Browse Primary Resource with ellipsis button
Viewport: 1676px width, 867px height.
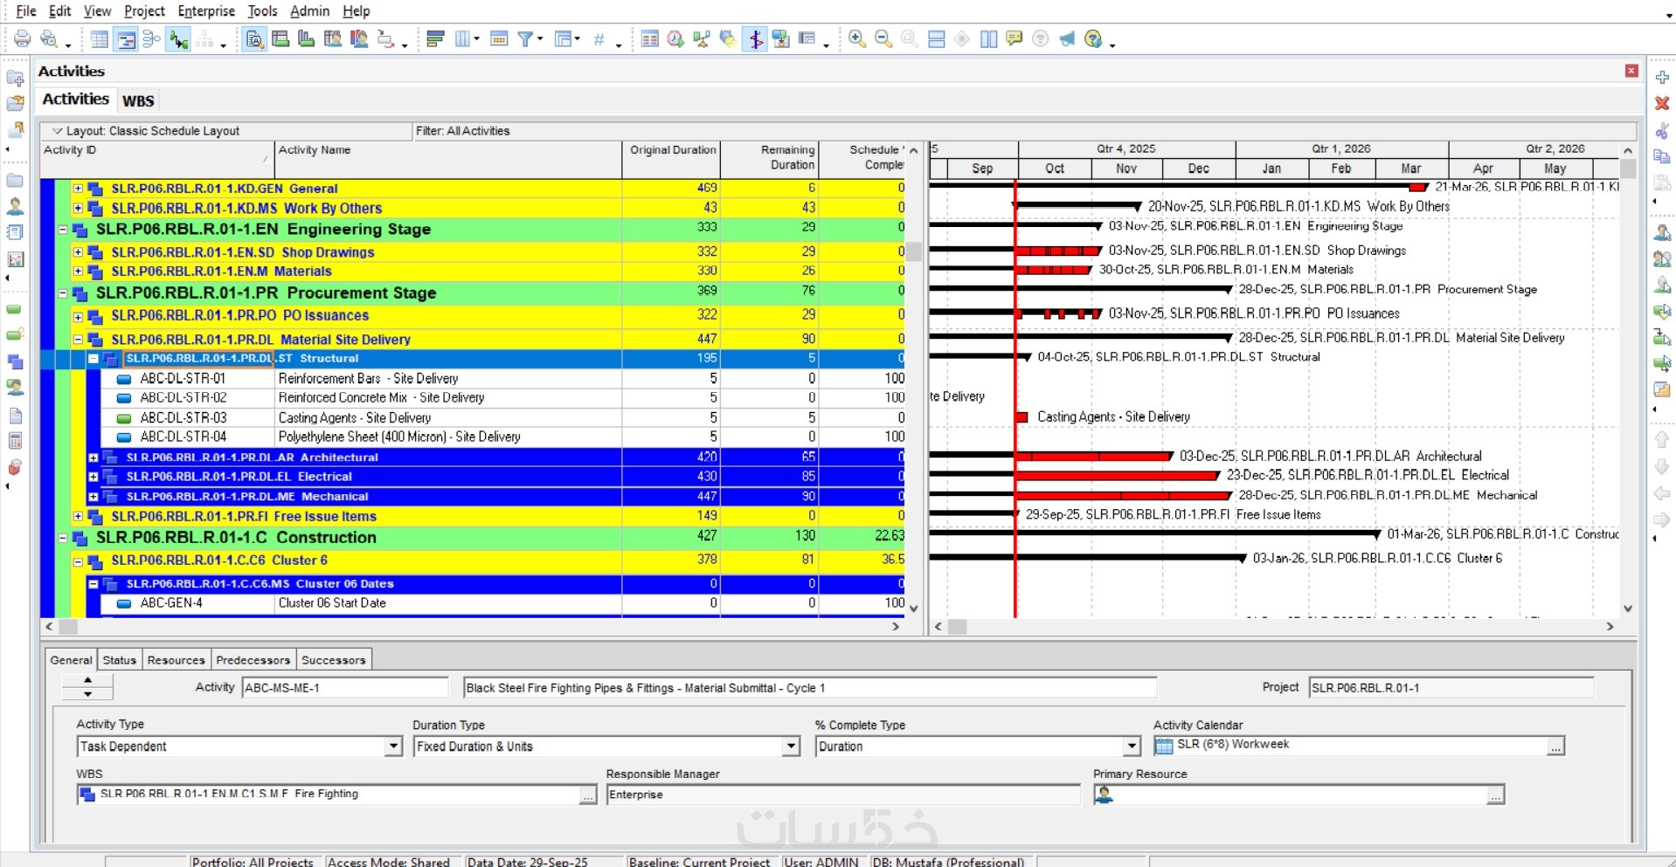click(1495, 795)
